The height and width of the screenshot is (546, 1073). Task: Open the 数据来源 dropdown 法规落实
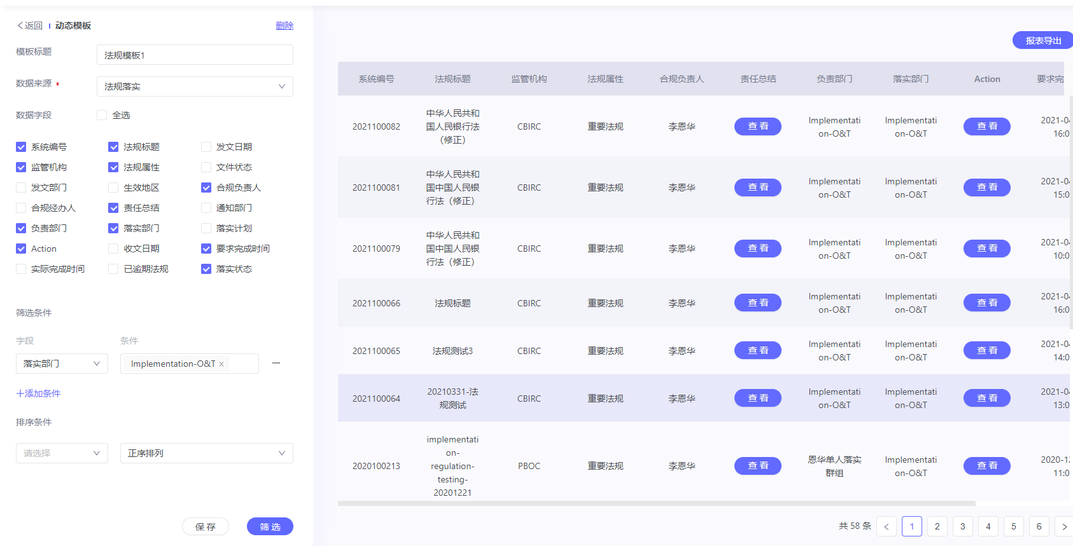point(195,86)
